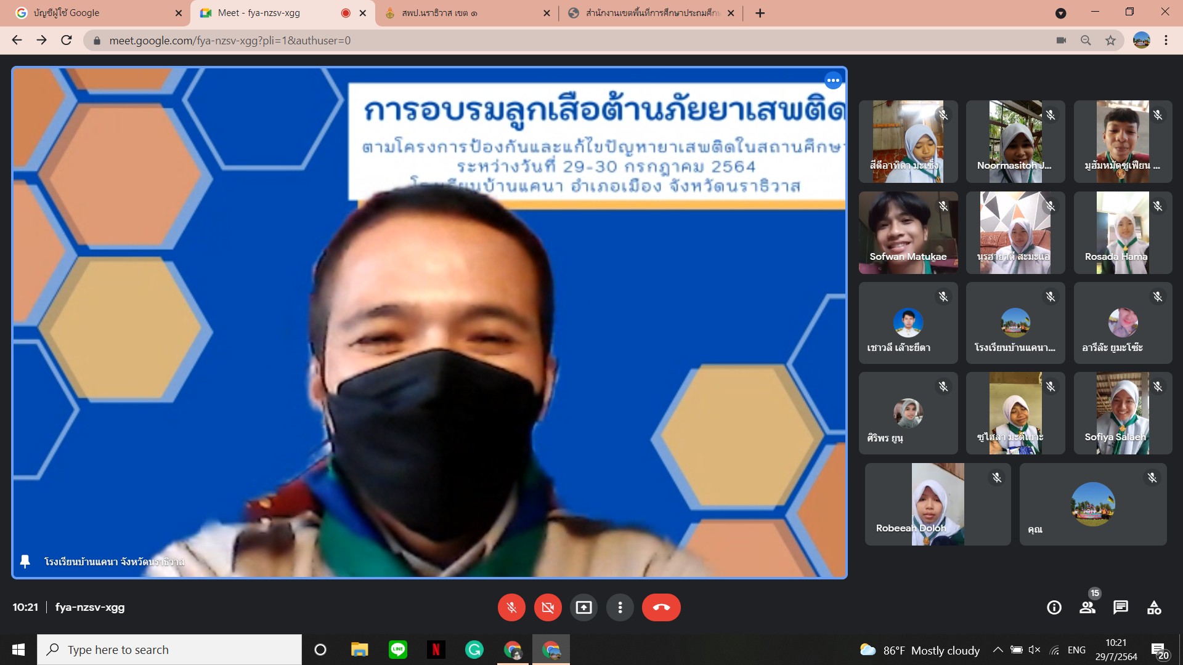The width and height of the screenshot is (1183, 665).
Task: Open the Activities shapes icon
Action: [x=1154, y=608]
